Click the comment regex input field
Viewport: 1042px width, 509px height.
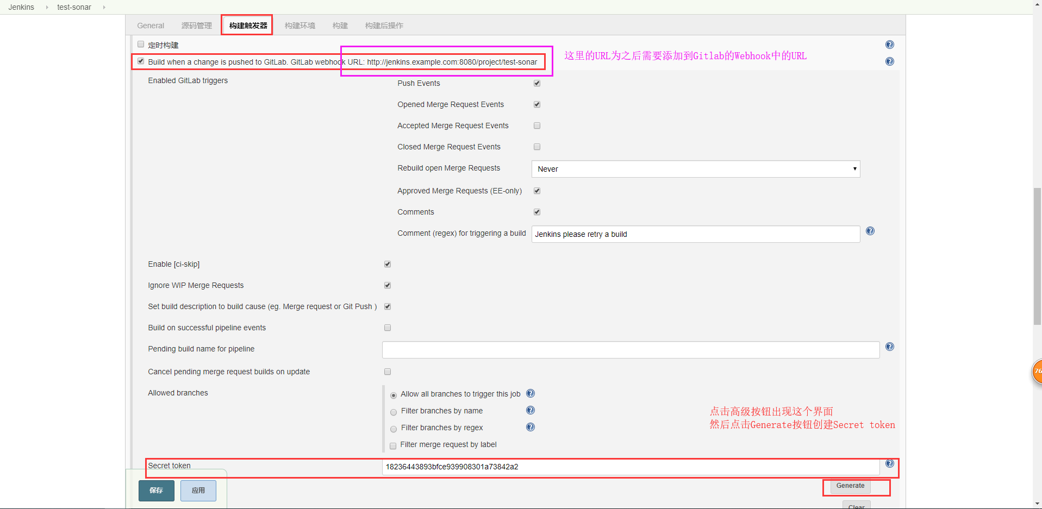tap(696, 234)
